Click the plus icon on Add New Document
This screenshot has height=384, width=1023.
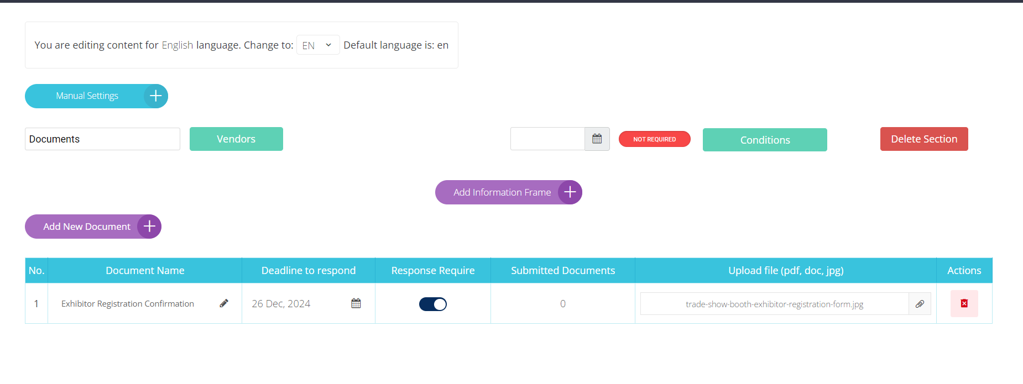click(x=149, y=227)
